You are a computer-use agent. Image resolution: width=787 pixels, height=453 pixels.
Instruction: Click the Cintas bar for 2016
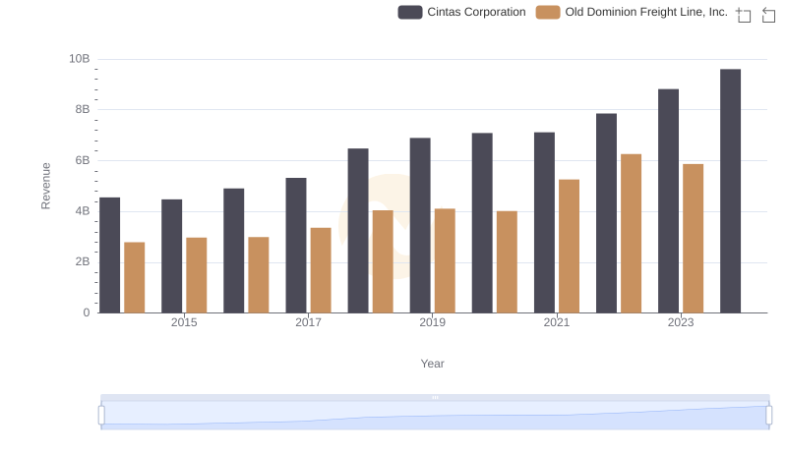pos(234,251)
